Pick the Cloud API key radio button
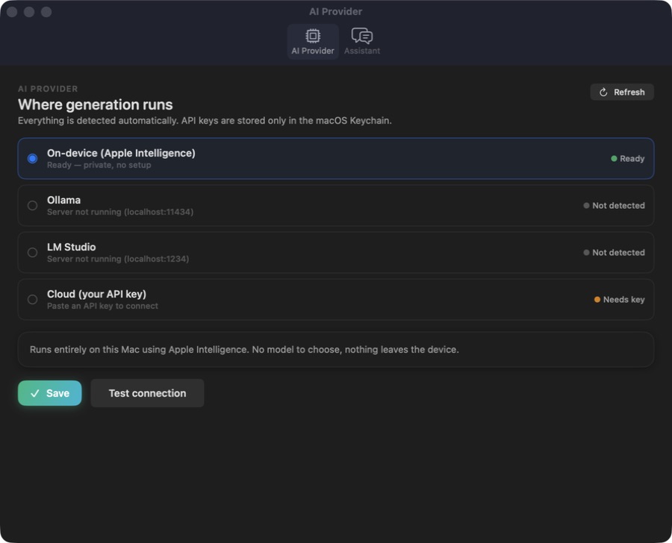672x543 pixels. tap(32, 299)
